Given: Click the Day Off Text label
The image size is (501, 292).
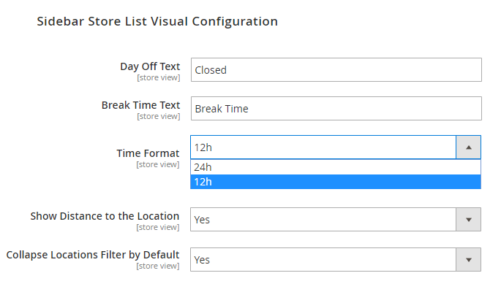Looking at the screenshot, I should pos(150,66).
